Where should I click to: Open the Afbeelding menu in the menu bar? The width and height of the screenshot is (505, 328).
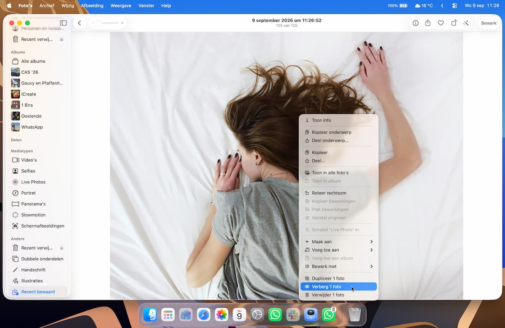92,6
